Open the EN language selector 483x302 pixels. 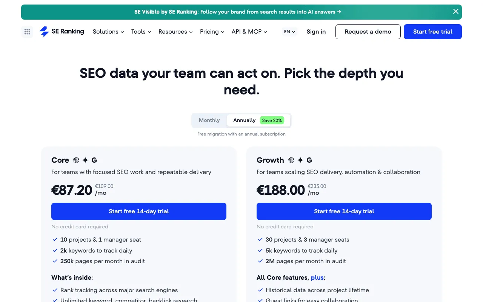pos(290,32)
